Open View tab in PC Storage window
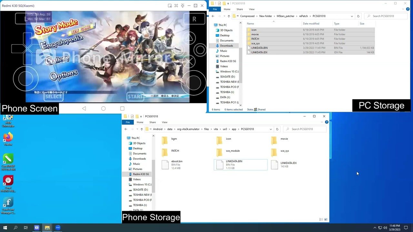The image size is (413, 232). click(x=252, y=9)
